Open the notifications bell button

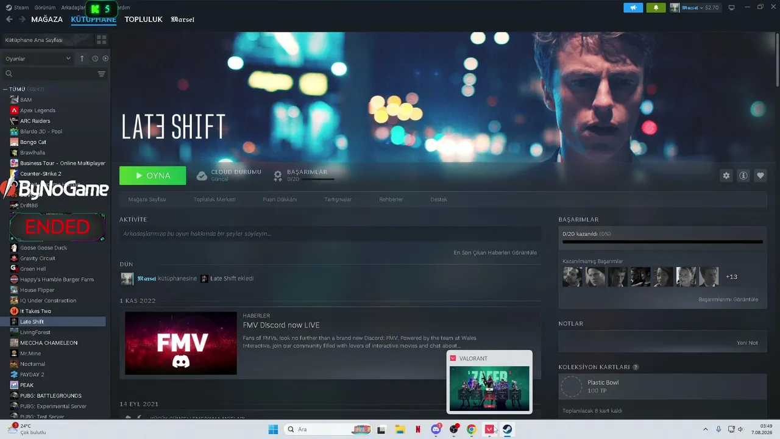(656, 7)
